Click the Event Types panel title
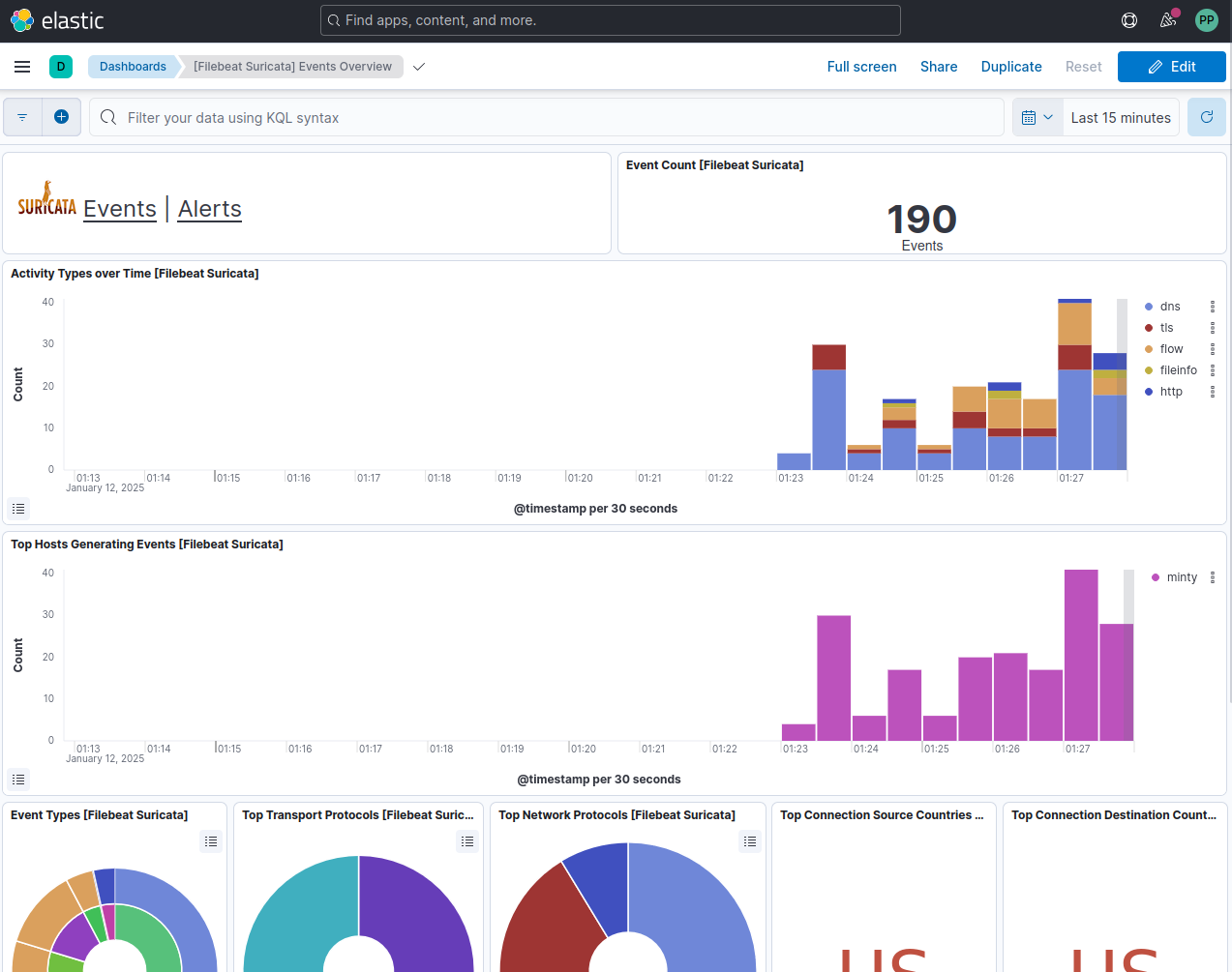Image resolution: width=1232 pixels, height=972 pixels. [100, 815]
